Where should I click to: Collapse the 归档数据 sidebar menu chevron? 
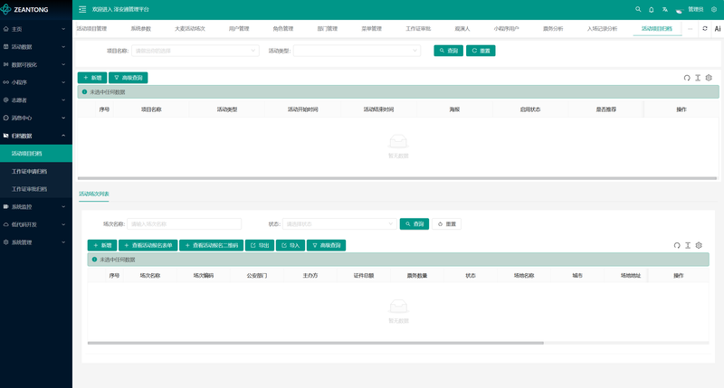63,136
